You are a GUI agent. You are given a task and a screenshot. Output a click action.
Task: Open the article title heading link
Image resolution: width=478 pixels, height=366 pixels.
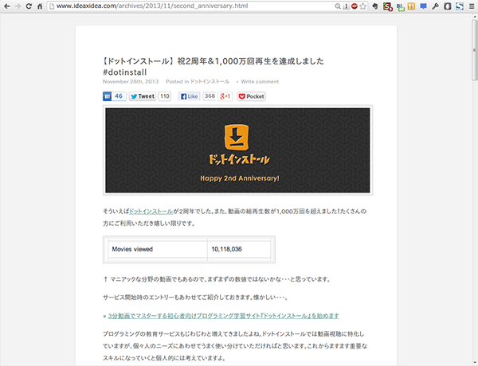click(213, 66)
